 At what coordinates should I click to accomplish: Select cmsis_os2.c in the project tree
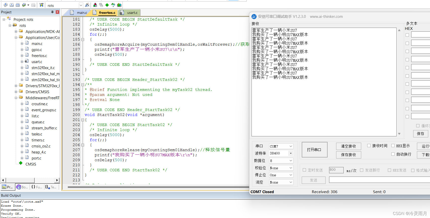(41, 146)
